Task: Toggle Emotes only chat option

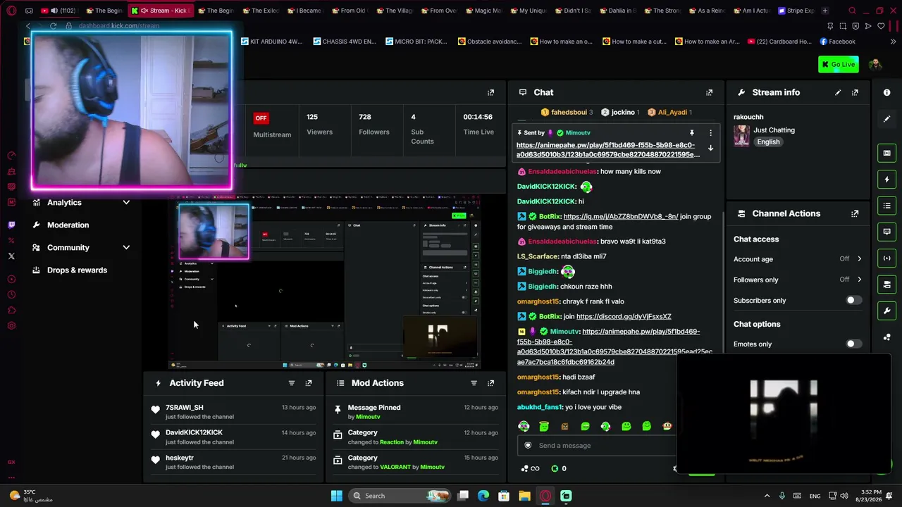Action: click(x=853, y=344)
